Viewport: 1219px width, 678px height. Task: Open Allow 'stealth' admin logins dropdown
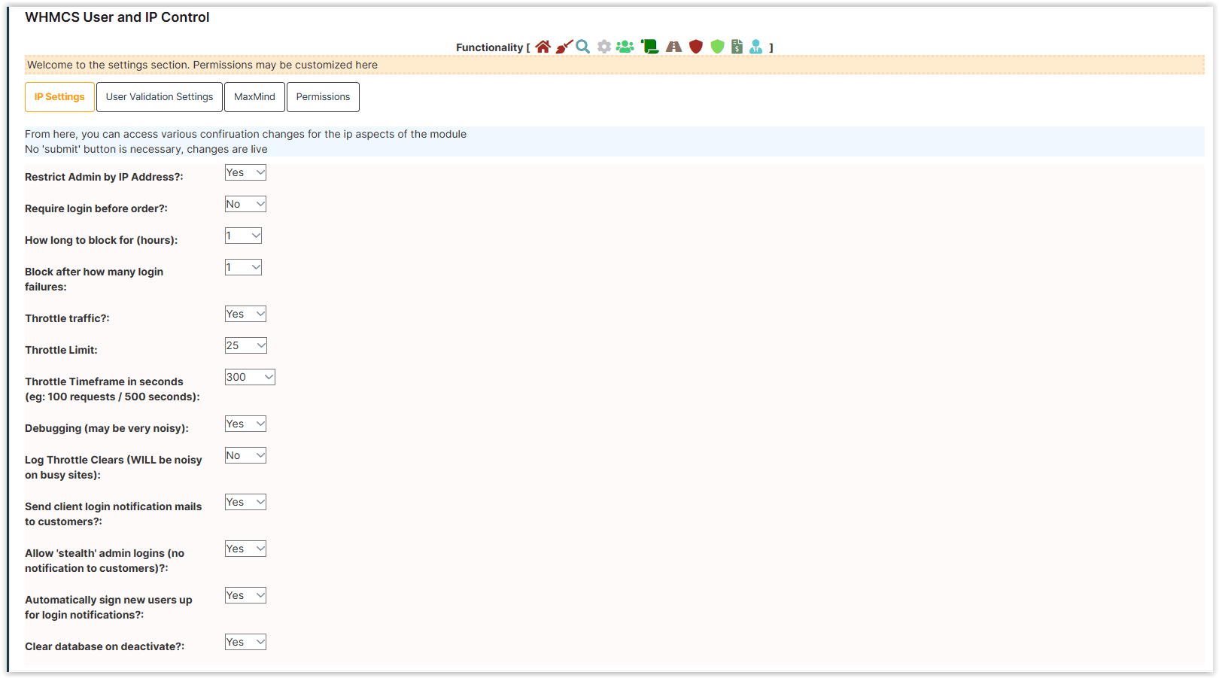coord(245,549)
